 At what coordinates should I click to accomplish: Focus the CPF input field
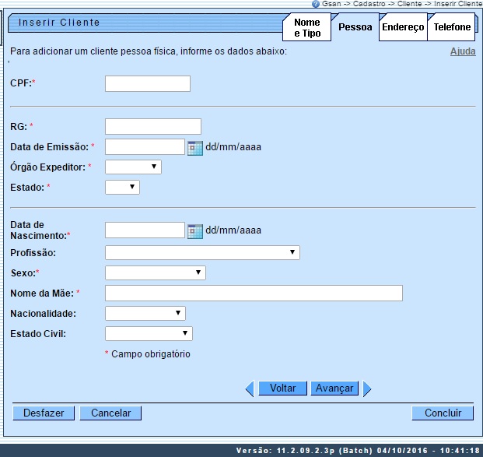click(x=148, y=83)
